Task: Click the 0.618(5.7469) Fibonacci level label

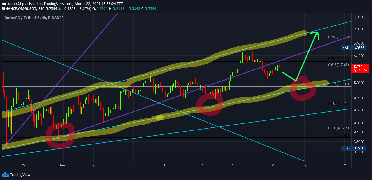Action: click(338, 64)
